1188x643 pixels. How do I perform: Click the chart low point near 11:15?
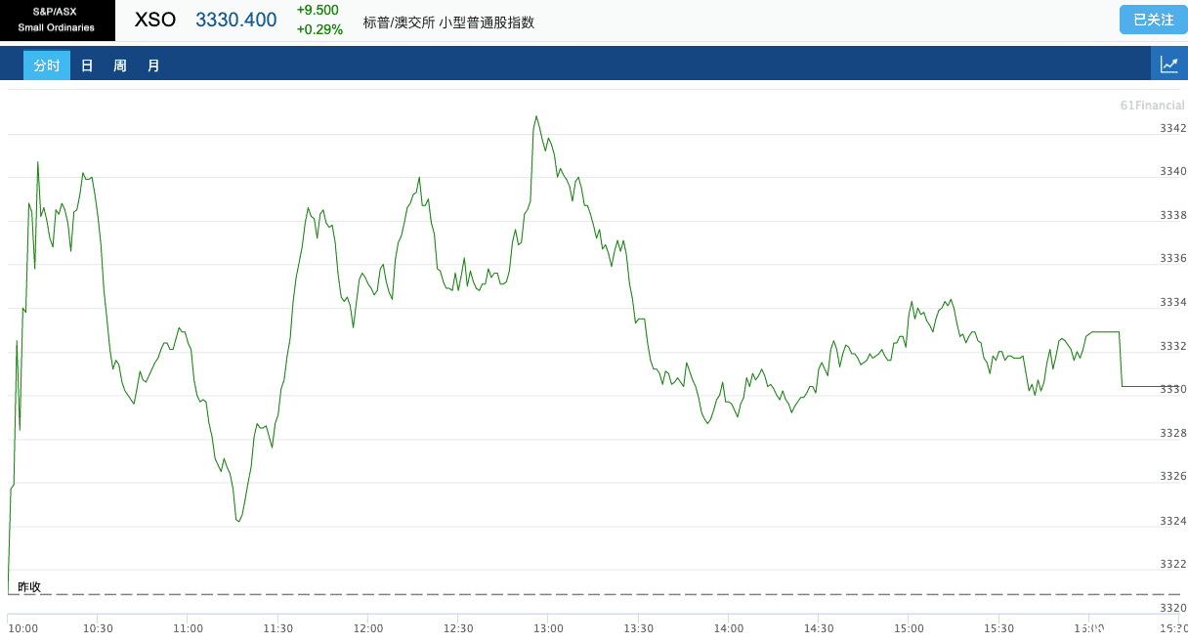point(238,521)
